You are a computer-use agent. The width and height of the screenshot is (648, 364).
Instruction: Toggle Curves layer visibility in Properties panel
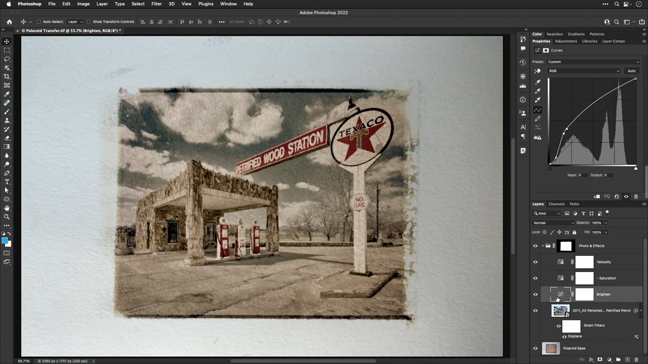(x=626, y=197)
